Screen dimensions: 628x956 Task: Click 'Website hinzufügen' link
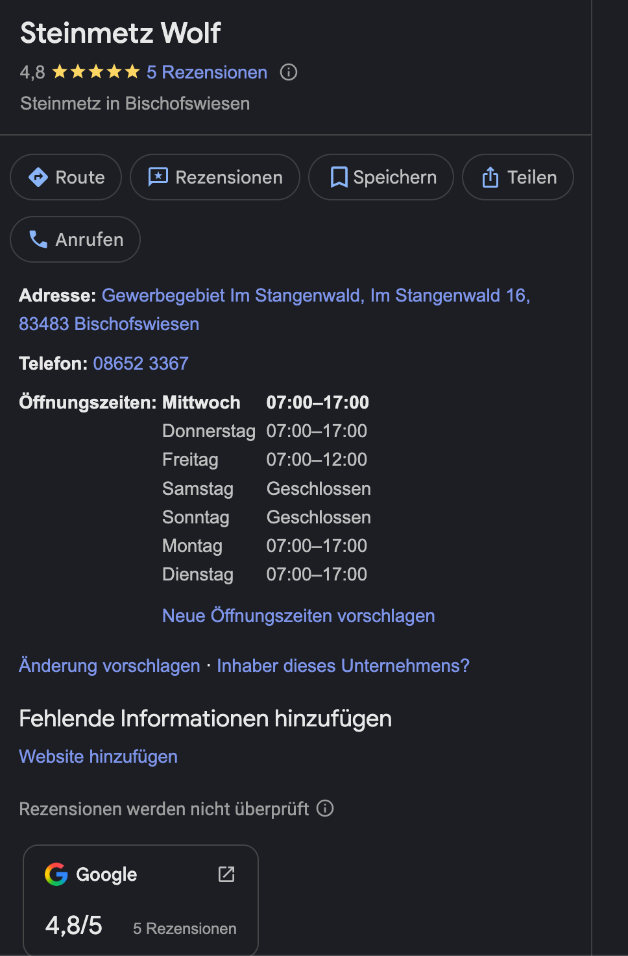[99, 756]
